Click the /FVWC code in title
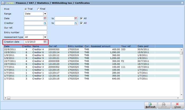This screenshot has height=110, width=185. click(10, 3)
